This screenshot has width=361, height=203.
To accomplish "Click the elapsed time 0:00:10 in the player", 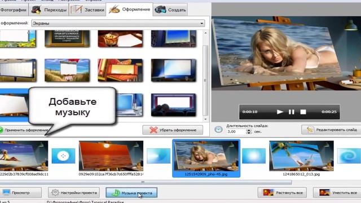I will [x=250, y=112].
